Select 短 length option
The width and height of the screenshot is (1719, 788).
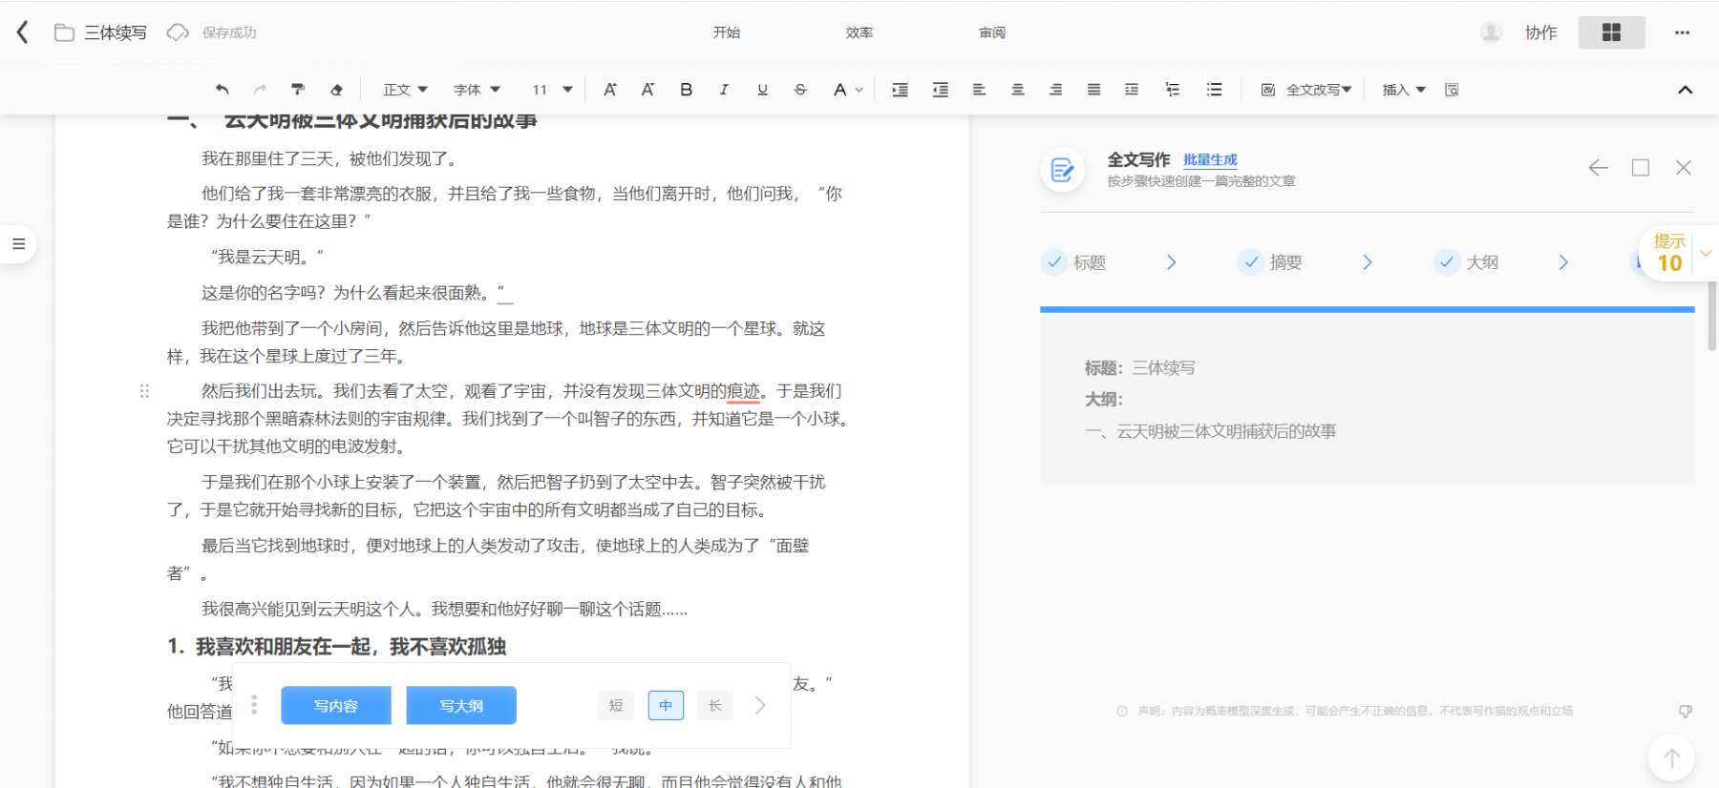click(616, 706)
